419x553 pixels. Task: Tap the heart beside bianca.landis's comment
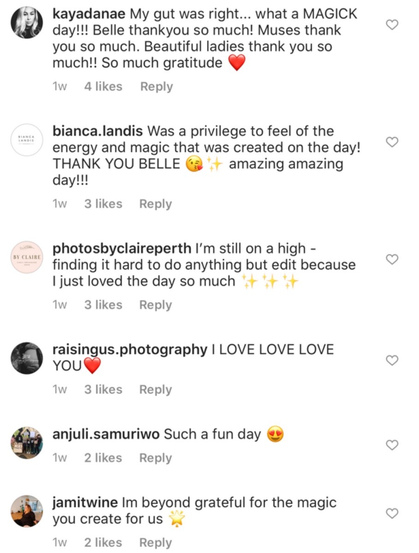click(x=391, y=142)
